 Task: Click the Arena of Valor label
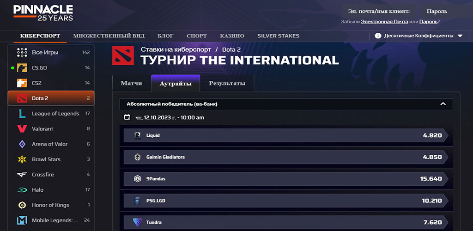pyautogui.click(x=50, y=144)
